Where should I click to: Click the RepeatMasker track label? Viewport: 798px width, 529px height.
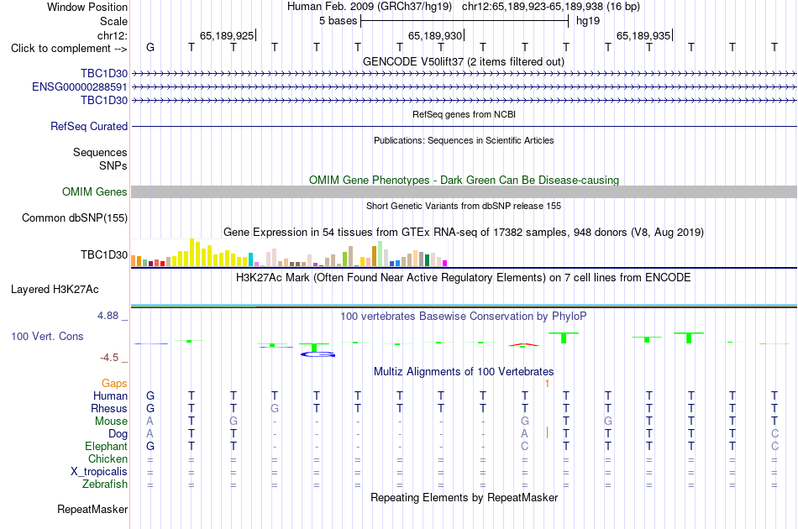(x=92, y=509)
